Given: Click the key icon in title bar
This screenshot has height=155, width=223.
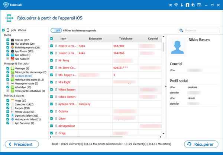Looking at the screenshot, I should click(182, 5).
